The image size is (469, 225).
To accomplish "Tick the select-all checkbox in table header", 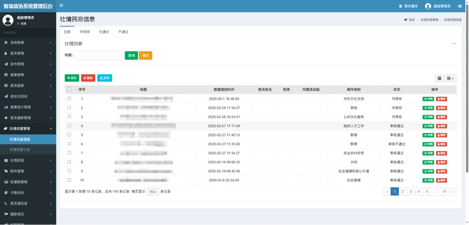I will pyautogui.click(x=69, y=89).
